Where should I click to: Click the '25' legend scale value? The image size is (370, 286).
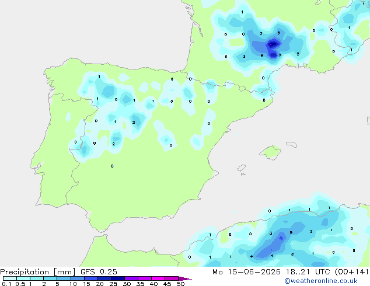coord(113,284)
